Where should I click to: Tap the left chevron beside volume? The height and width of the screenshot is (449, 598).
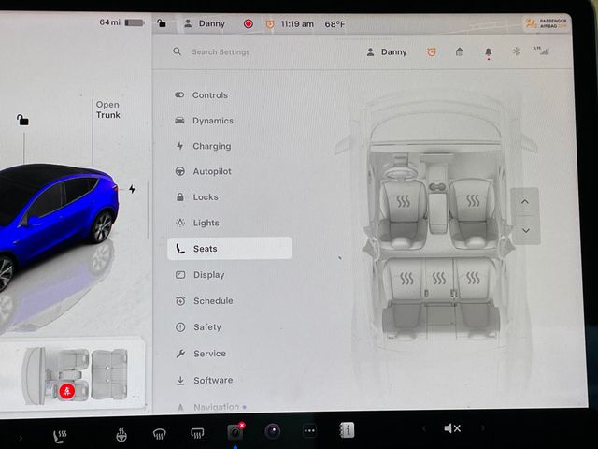point(424,428)
